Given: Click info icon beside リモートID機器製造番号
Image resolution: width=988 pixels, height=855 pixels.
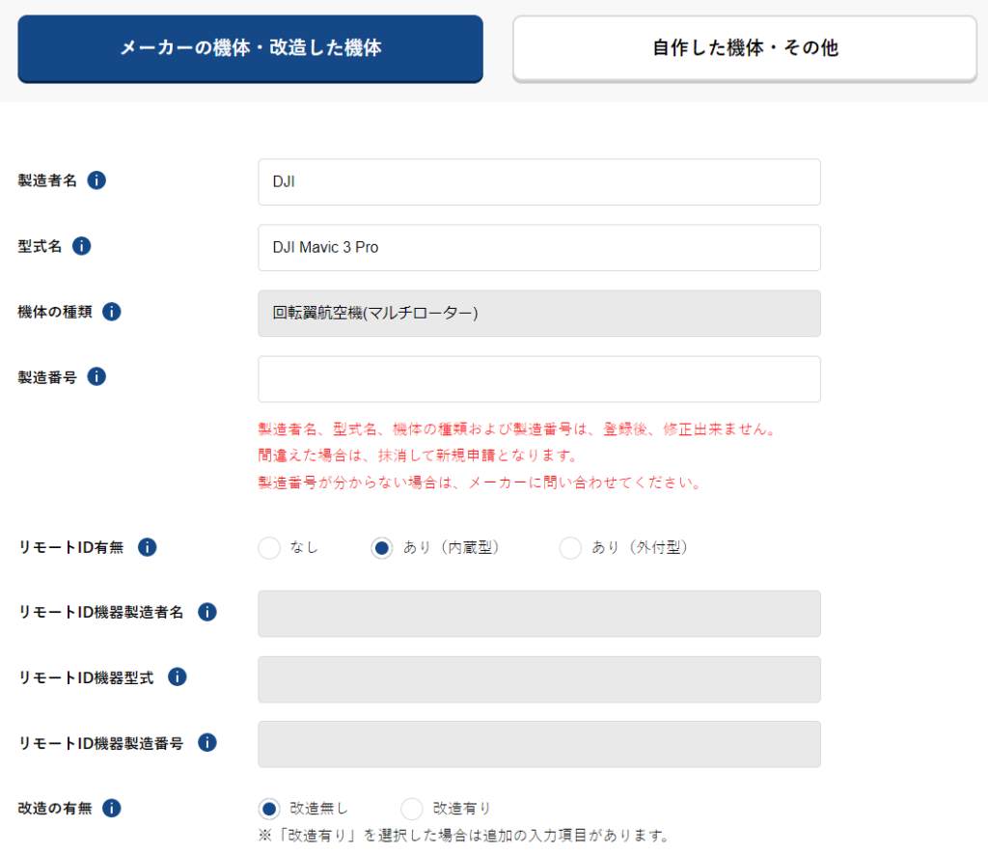Looking at the screenshot, I should point(207,742).
